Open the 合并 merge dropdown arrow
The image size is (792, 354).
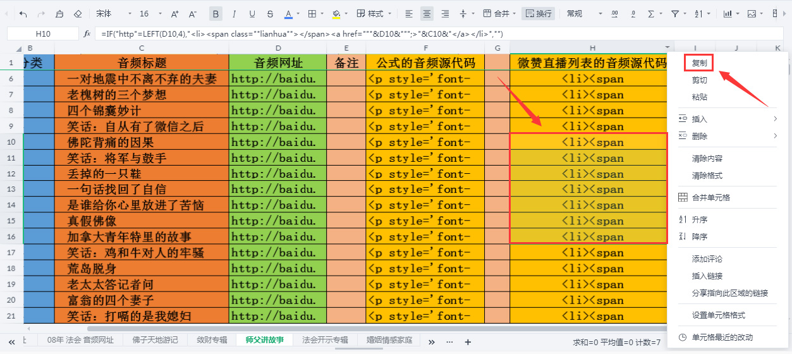coord(515,14)
